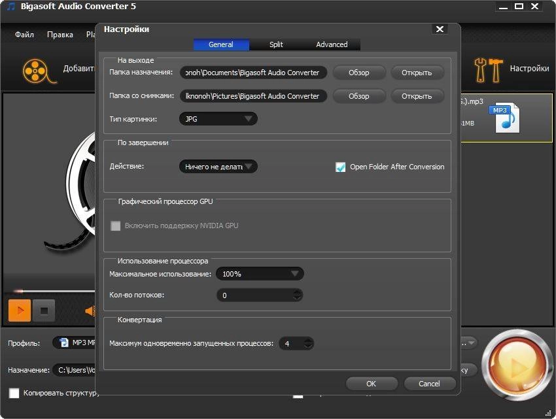This screenshot has height=419, width=556.
Task: Click the preview playback progress slider
Action: (53, 291)
